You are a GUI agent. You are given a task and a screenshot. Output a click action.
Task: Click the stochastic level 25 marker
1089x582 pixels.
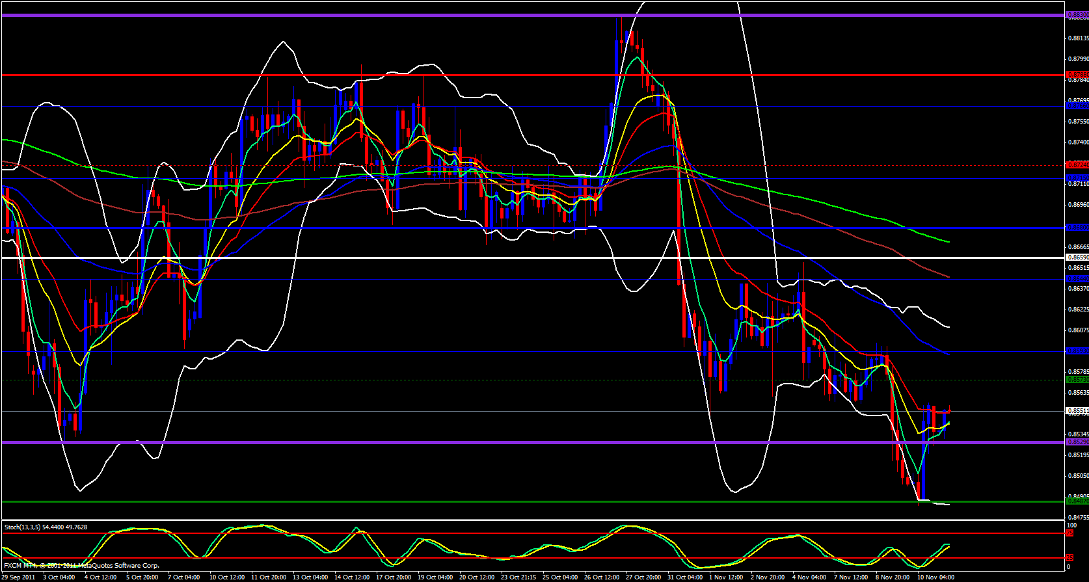coord(1069,558)
